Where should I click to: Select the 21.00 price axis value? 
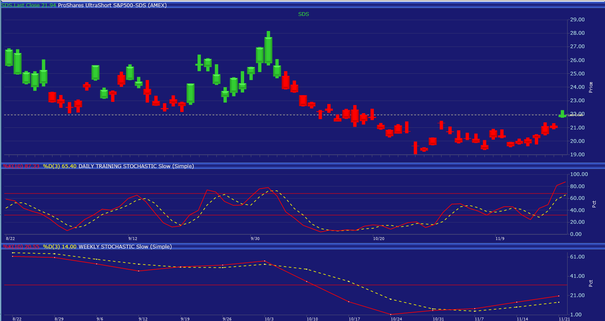577,127
